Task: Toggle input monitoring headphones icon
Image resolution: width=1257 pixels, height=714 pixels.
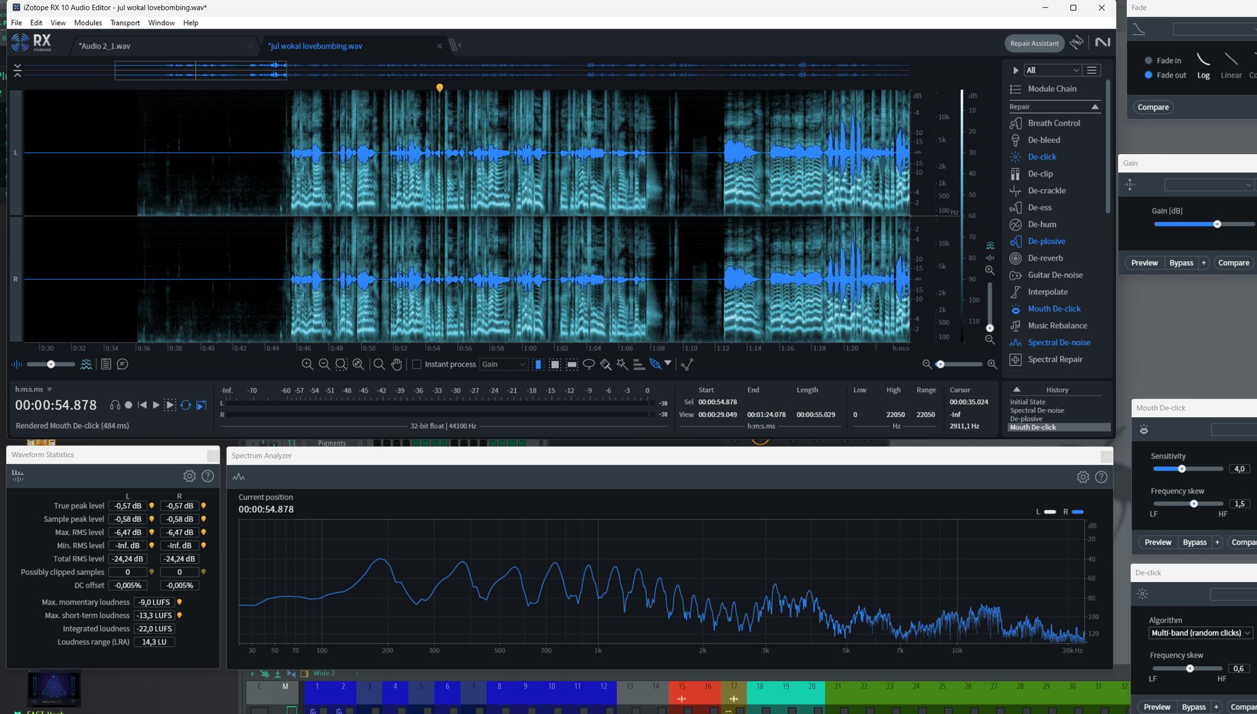Action: point(115,405)
